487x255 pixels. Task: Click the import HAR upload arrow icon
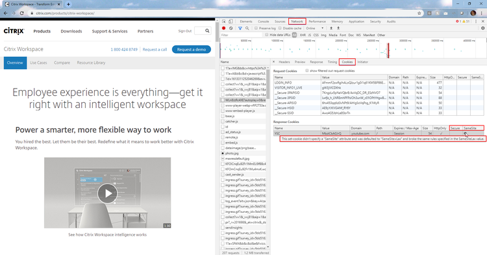point(331,28)
